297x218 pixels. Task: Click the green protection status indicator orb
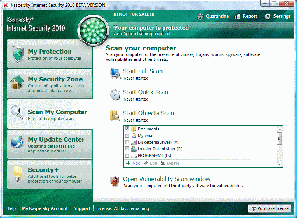coord(93,31)
